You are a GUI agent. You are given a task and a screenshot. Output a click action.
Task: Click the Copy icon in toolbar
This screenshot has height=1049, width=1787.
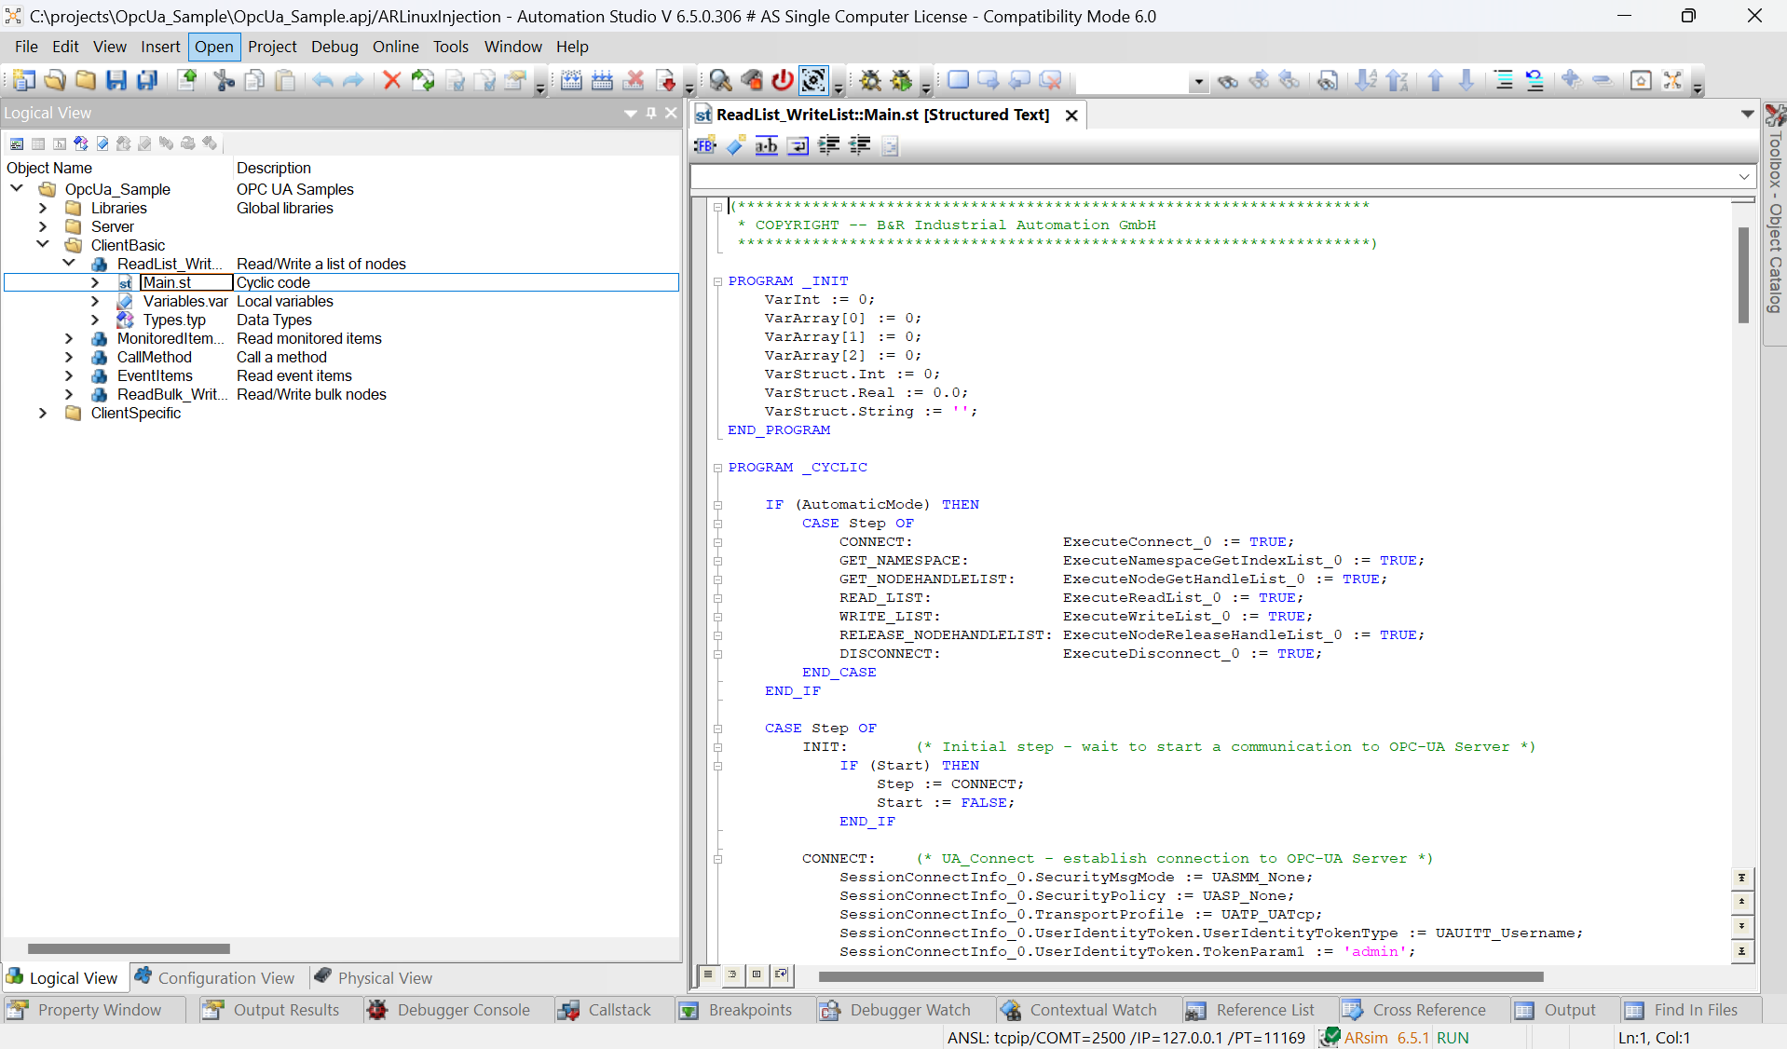click(x=254, y=80)
